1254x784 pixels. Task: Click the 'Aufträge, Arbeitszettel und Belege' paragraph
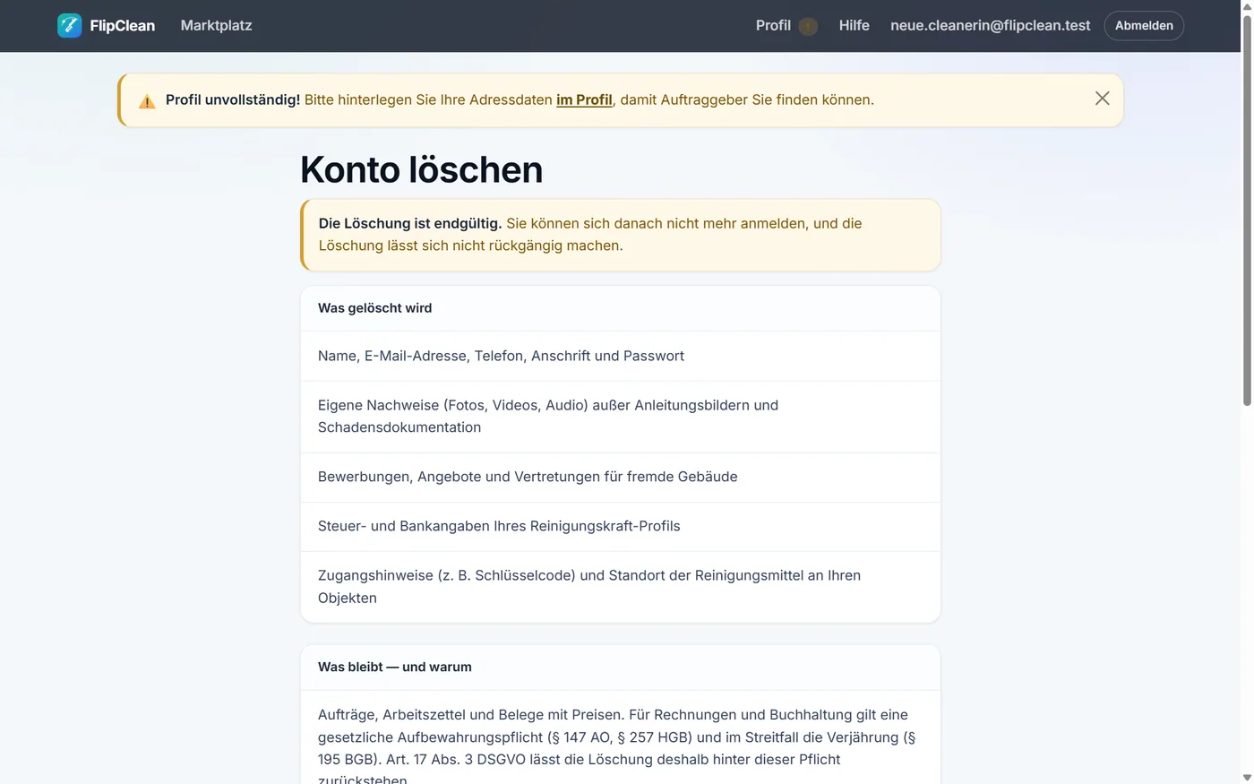[x=618, y=747]
